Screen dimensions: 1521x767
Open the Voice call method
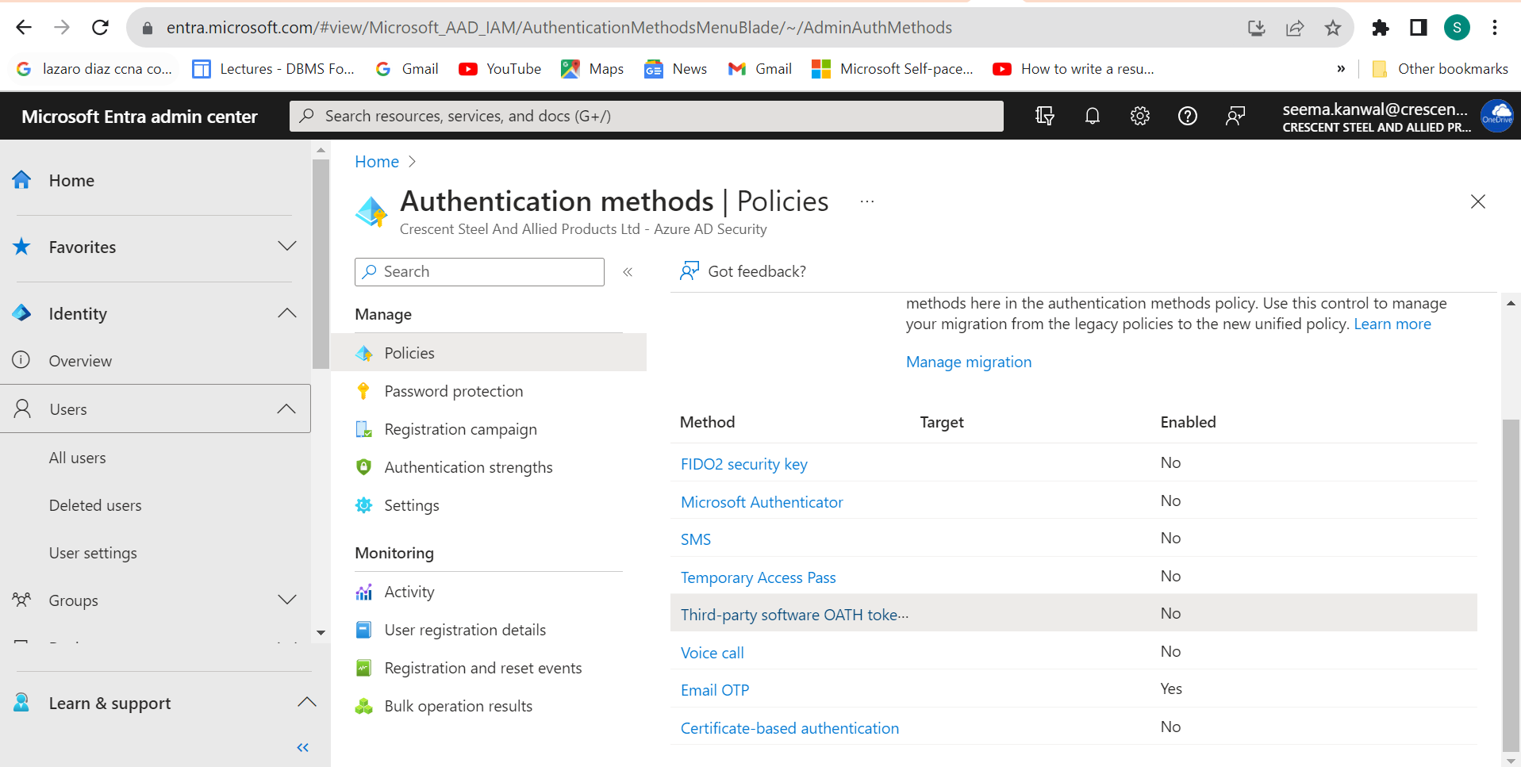click(x=712, y=653)
